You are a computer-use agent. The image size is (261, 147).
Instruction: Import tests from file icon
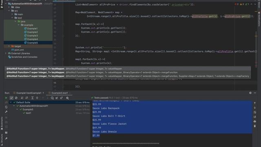point(57,98)
